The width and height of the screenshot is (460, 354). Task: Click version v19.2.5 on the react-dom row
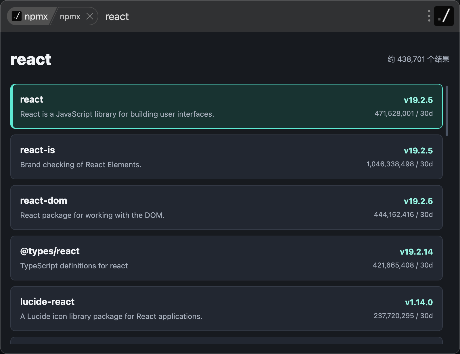418,201
